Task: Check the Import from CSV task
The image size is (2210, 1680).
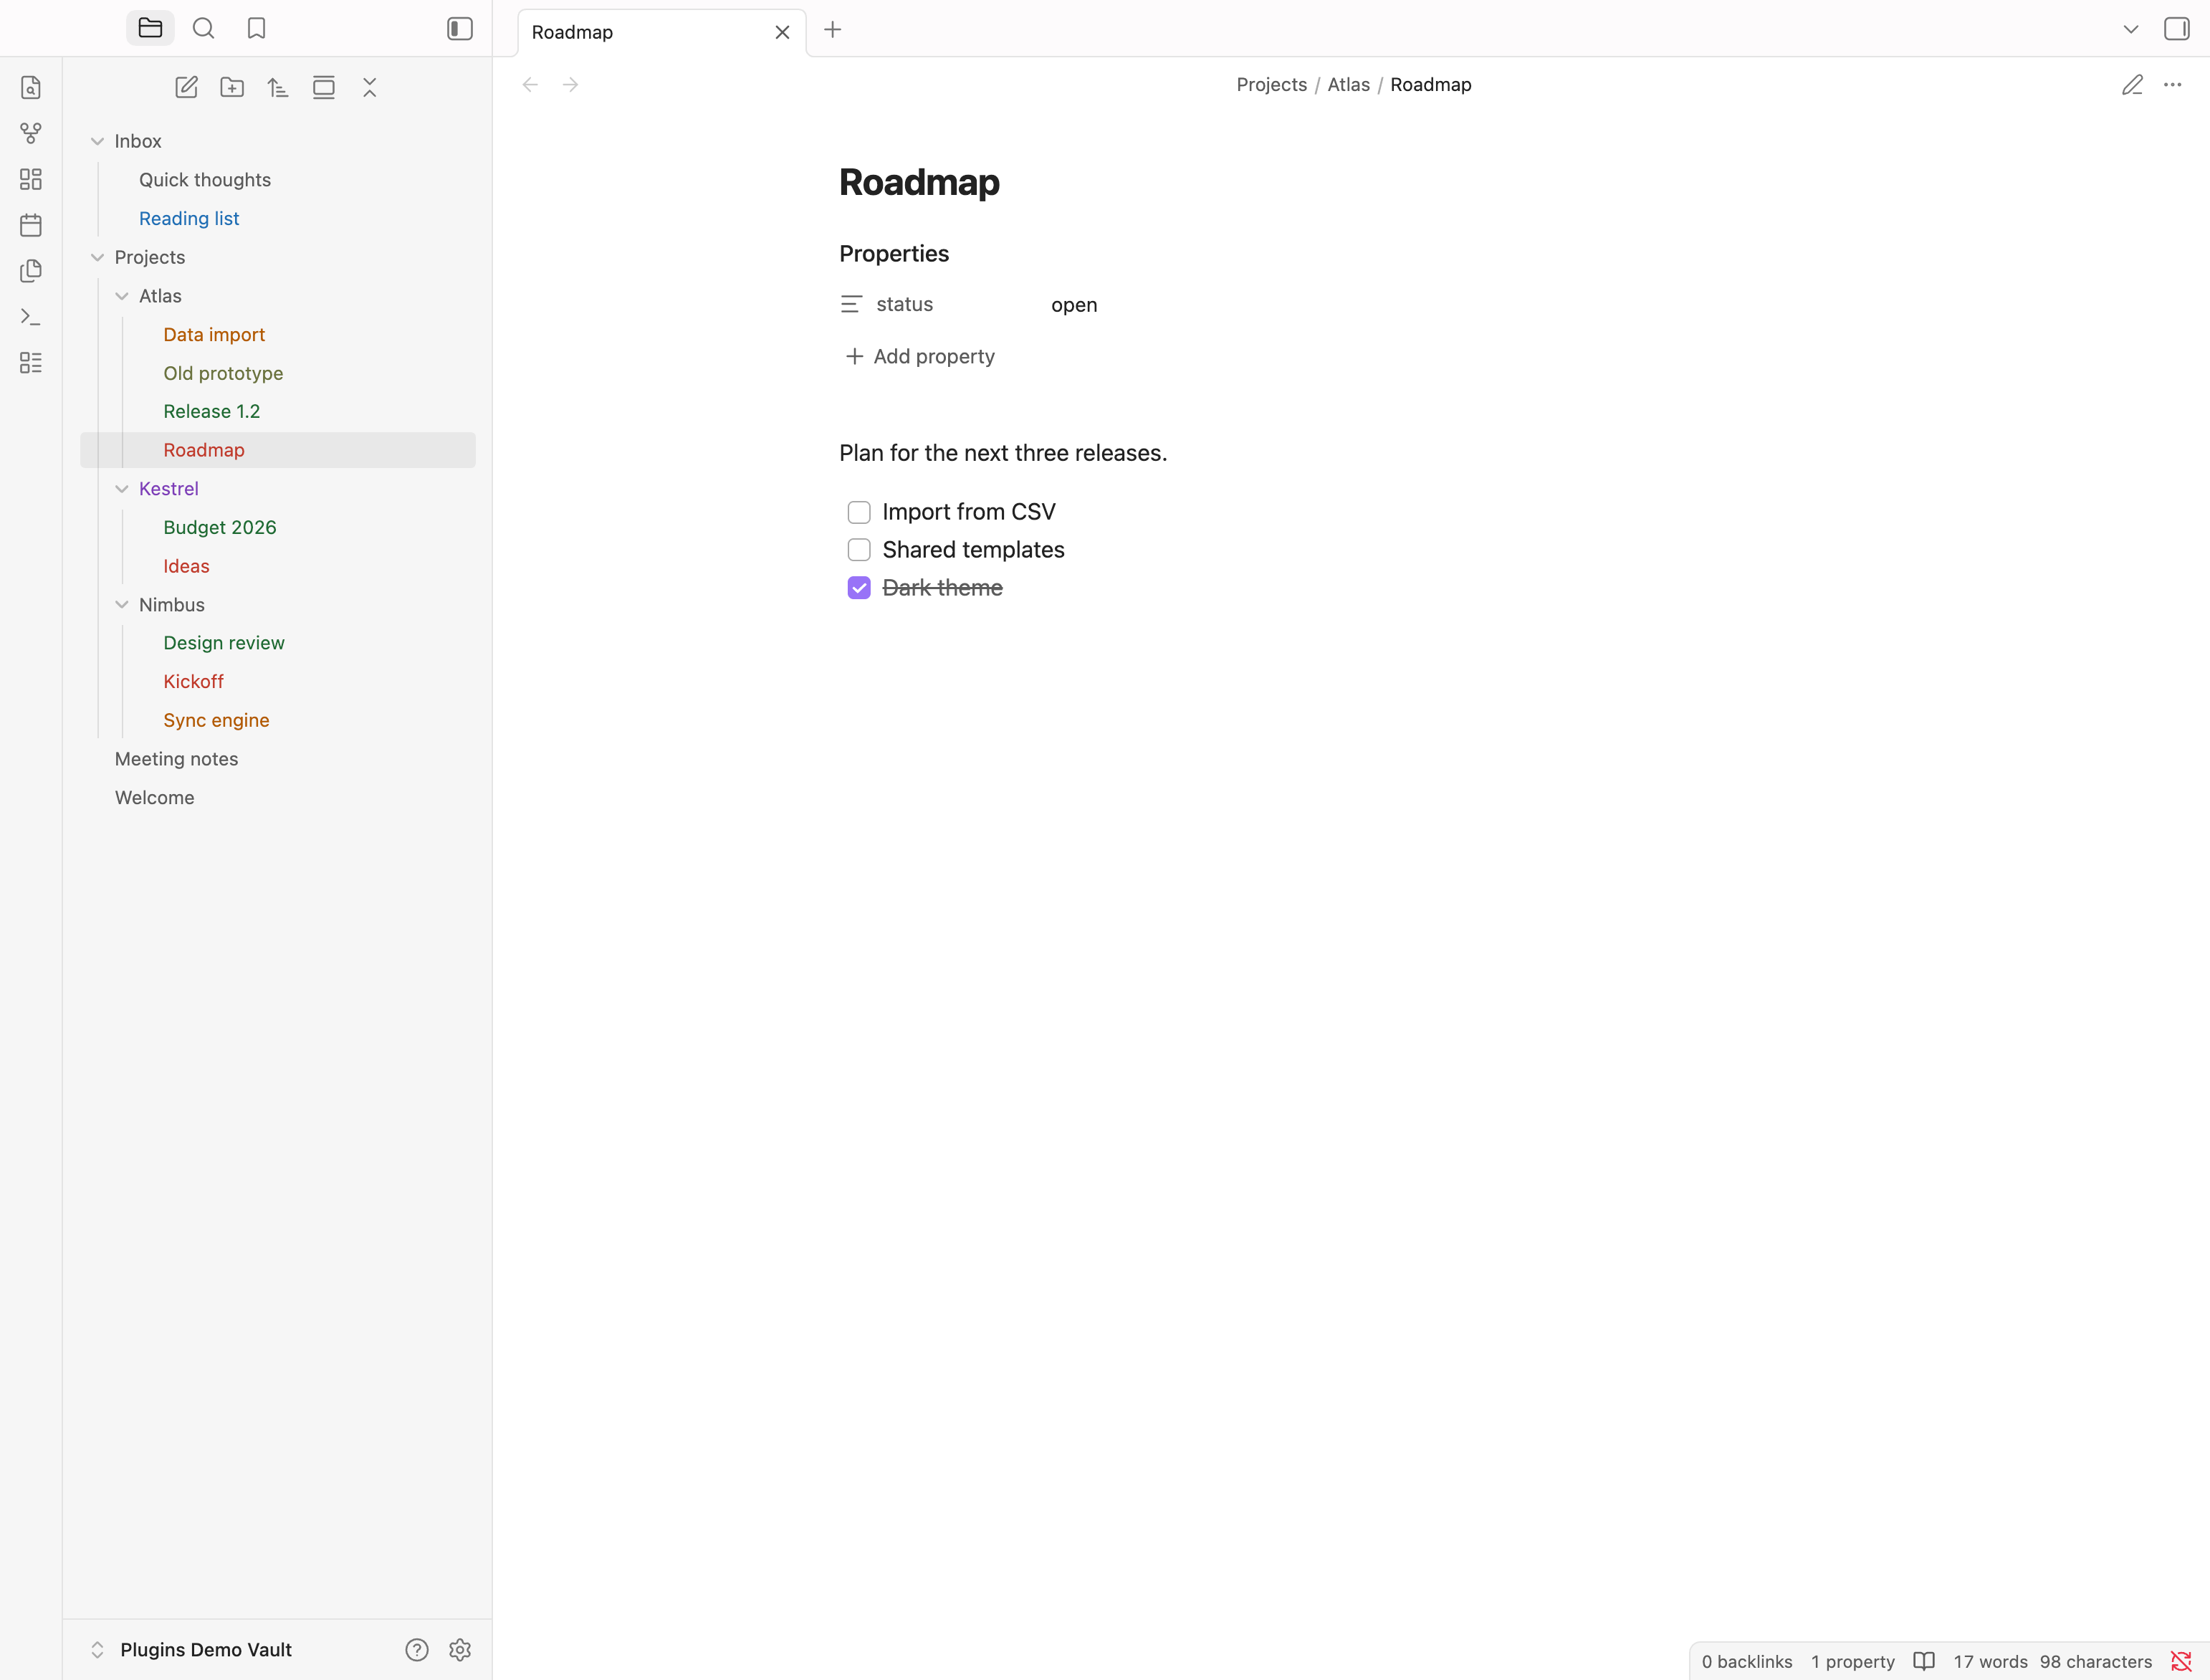Action: (x=858, y=513)
